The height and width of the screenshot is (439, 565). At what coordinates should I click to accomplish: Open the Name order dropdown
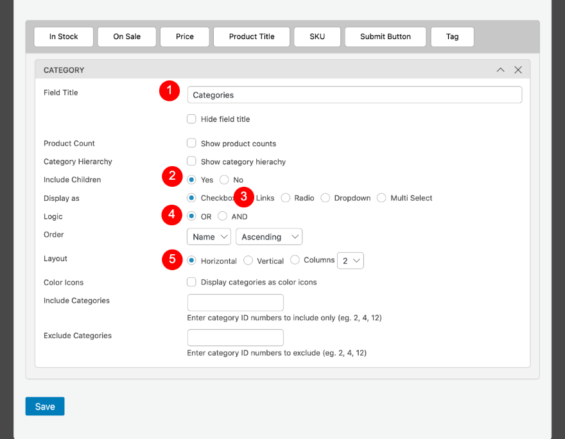tap(209, 237)
